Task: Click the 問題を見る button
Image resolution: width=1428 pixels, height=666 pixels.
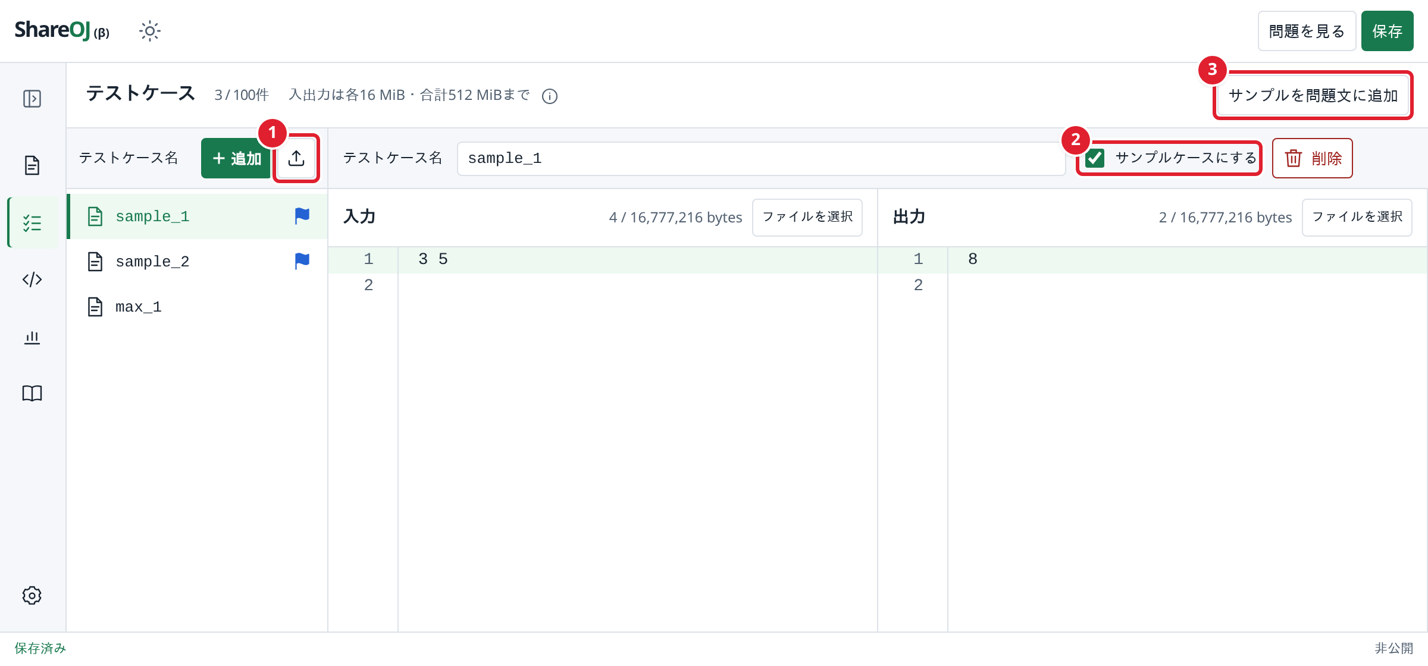Action: [x=1307, y=31]
